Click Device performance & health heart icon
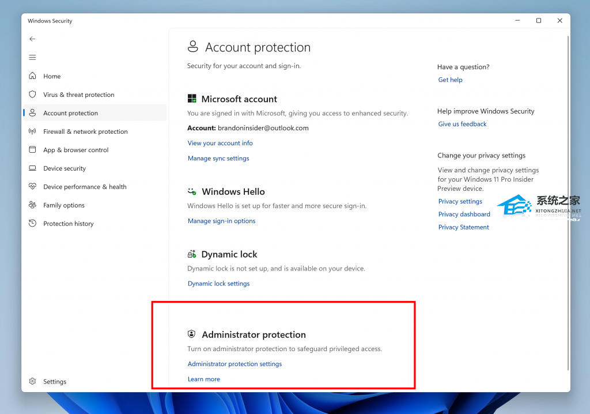 32,187
